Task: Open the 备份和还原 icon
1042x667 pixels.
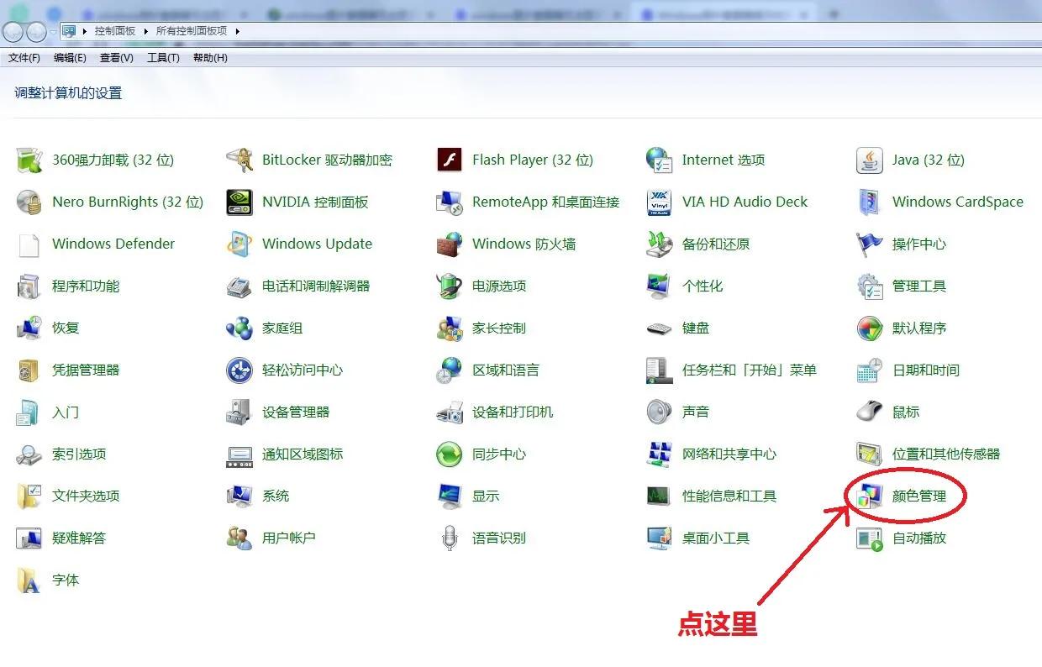Action: tap(660, 244)
